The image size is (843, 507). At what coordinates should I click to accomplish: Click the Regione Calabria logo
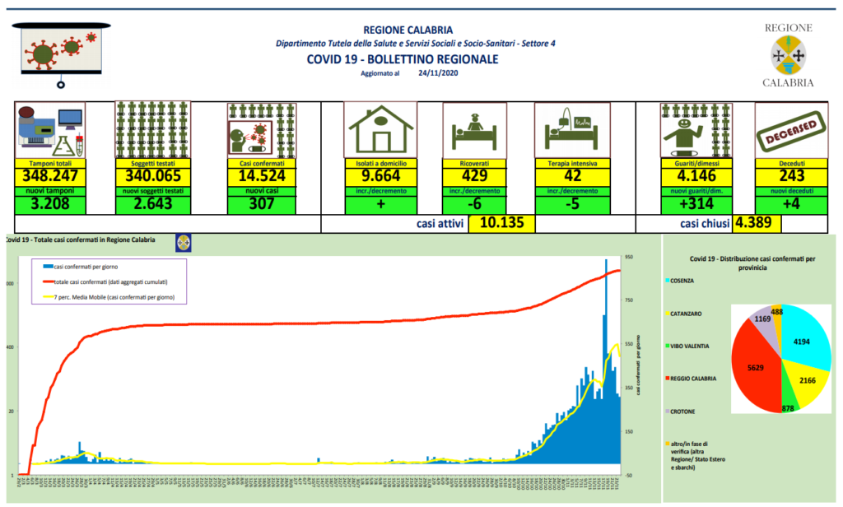tap(788, 55)
